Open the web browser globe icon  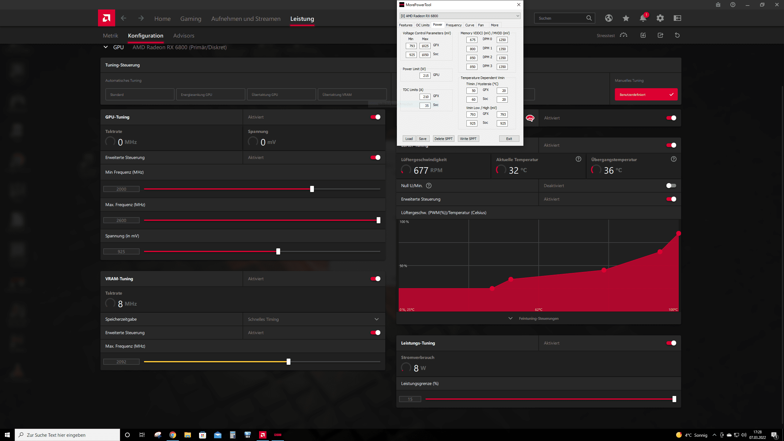[609, 18]
